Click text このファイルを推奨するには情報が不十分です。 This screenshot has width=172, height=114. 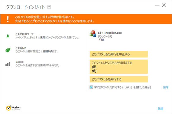37,65
